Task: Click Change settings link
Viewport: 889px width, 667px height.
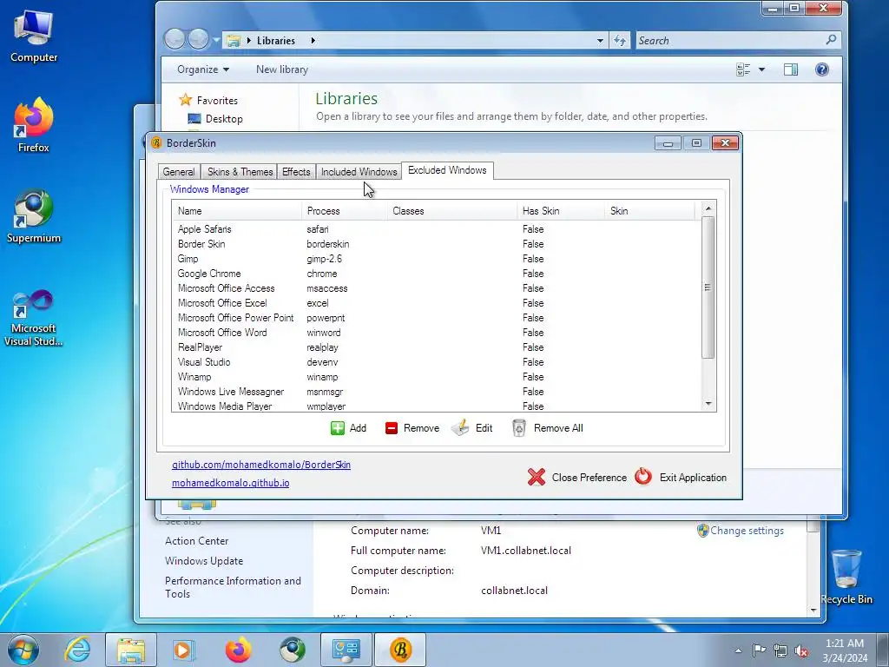Action: (747, 531)
